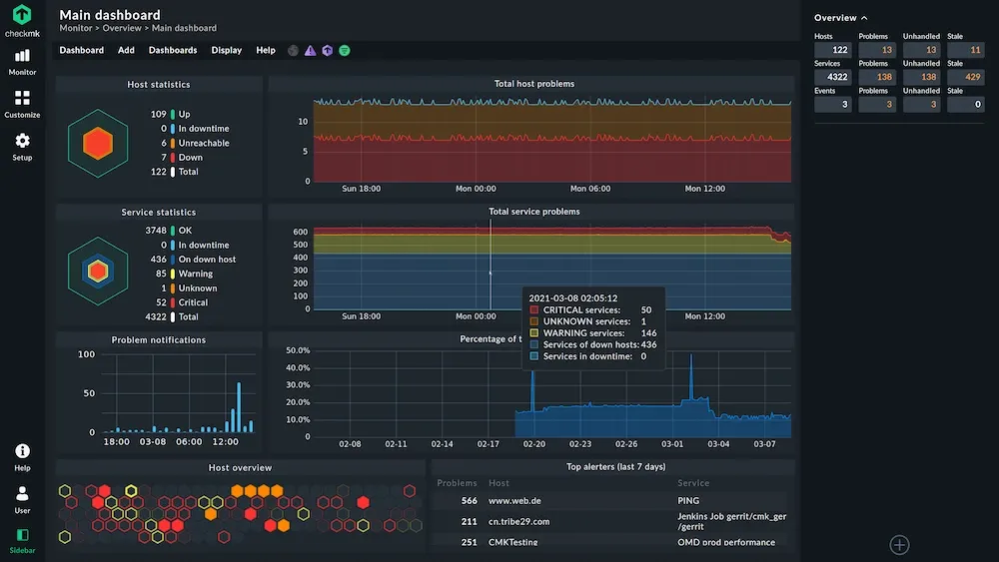
Task: Click the Hosts Stale value 11
Action: pos(966,50)
